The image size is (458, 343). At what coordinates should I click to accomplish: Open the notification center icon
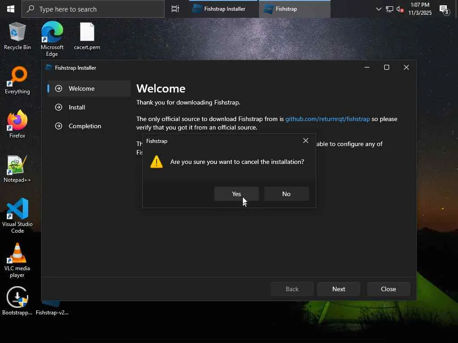(x=445, y=10)
